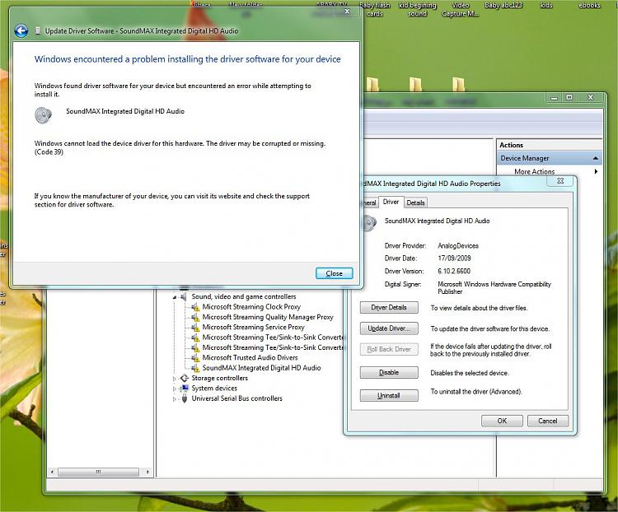Close the SoundMAX Properties dialog with X
Image resolution: width=618 pixels, height=512 pixels.
560,181
